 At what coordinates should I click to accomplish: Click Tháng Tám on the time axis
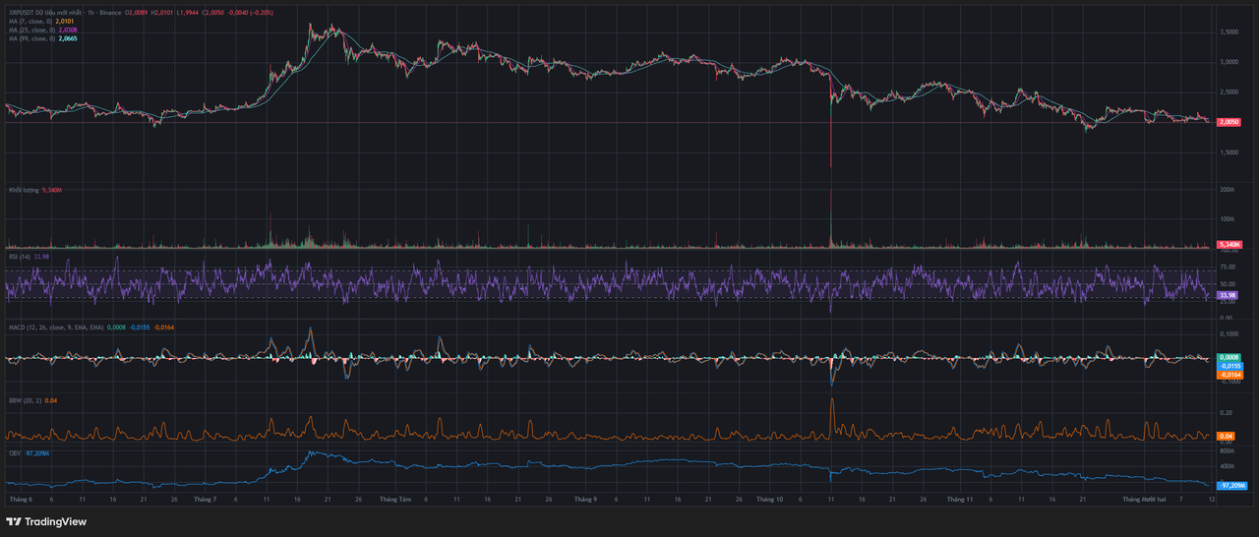(396, 500)
